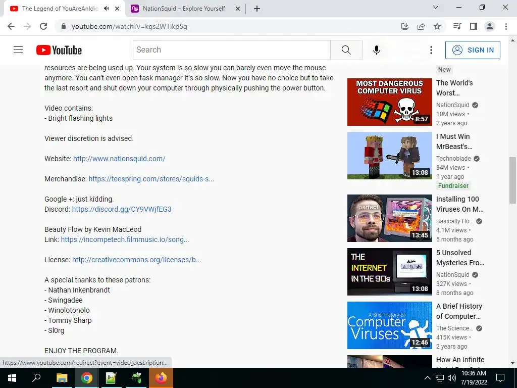Select The Legend of YouAreAnIdiot tab
Image resolution: width=517 pixels, height=388 pixels.
[x=60, y=9]
